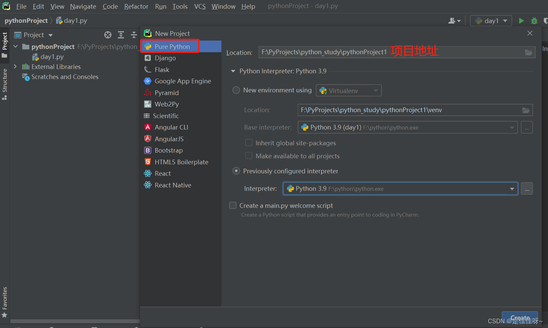
Task: Open the Navigate menu
Action: (x=83, y=6)
